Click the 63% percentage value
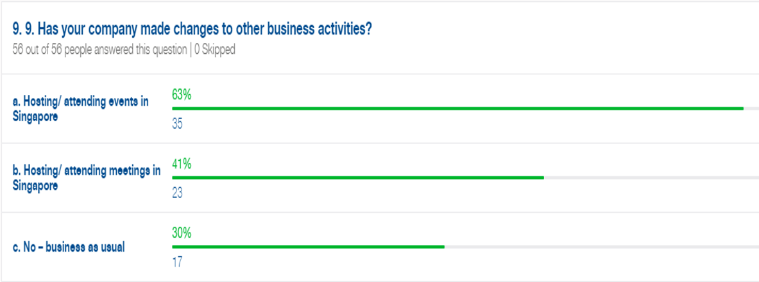759x282 pixels. pos(182,95)
